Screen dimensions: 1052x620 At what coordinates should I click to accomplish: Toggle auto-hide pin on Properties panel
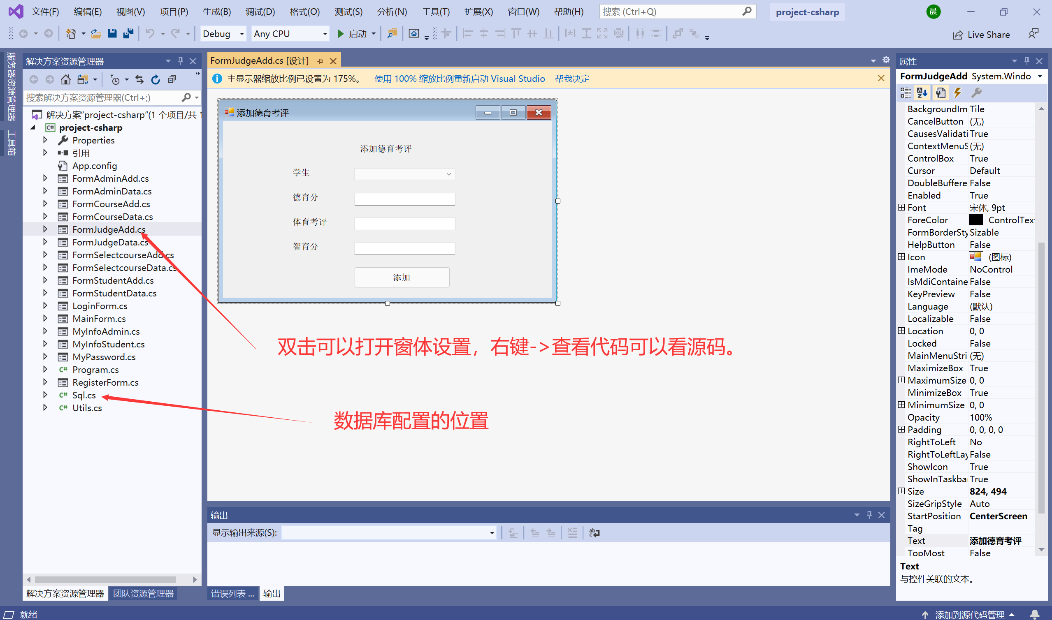click(x=1027, y=61)
